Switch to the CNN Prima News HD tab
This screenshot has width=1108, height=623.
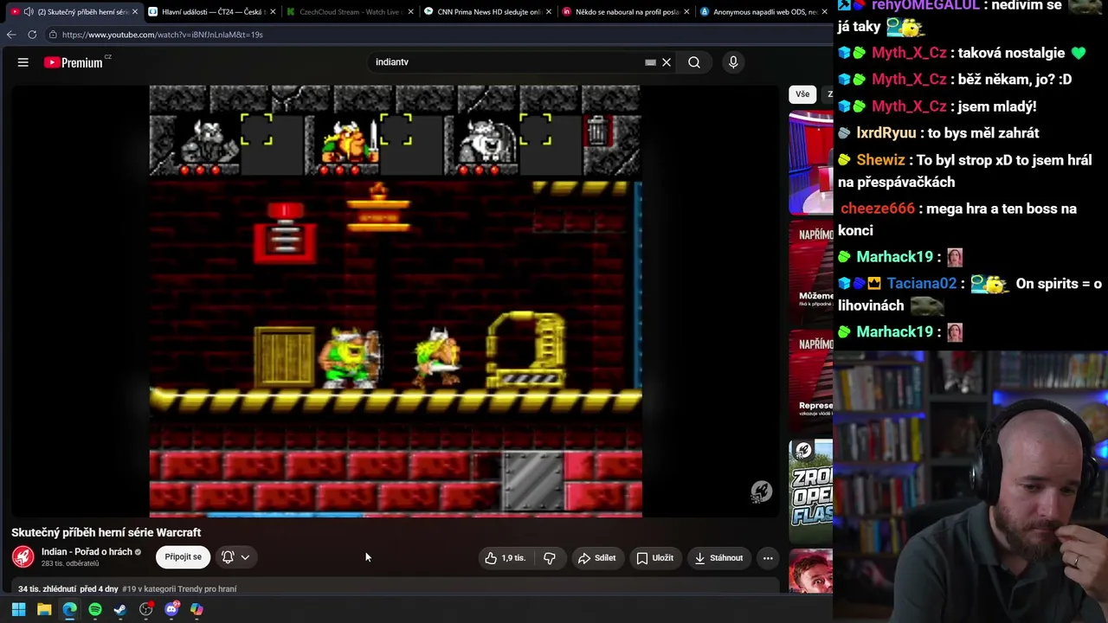pyautogui.click(x=486, y=12)
